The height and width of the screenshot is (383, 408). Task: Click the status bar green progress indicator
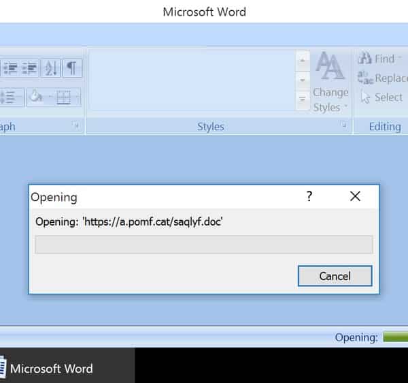pyautogui.click(x=396, y=337)
